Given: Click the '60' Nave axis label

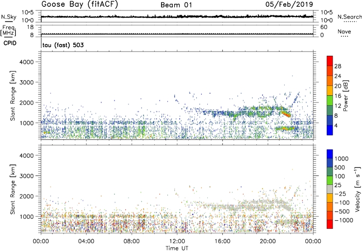Looking at the screenshot, I should 324,27.
